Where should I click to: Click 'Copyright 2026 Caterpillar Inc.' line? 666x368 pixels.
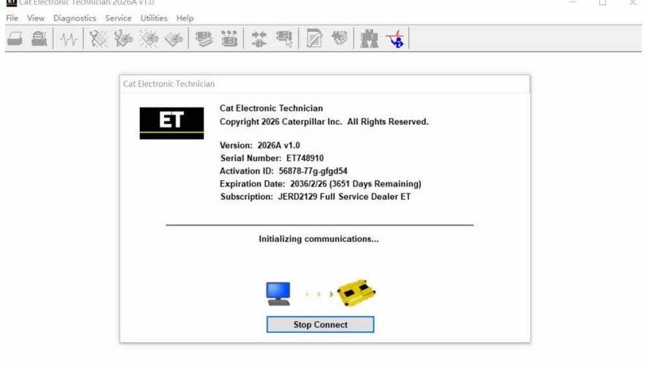pyautogui.click(x=324, y=122)
